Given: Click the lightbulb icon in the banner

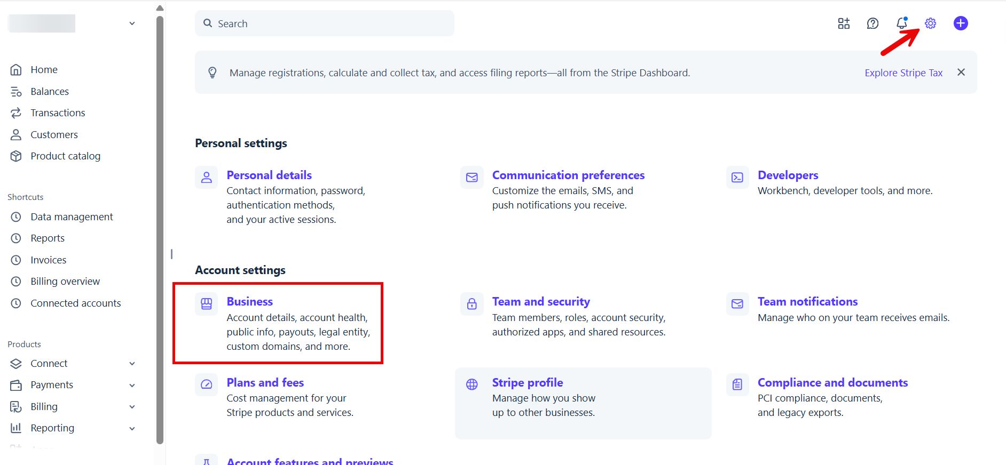Looking at the screenshot, I should click(x=213, y=73).
